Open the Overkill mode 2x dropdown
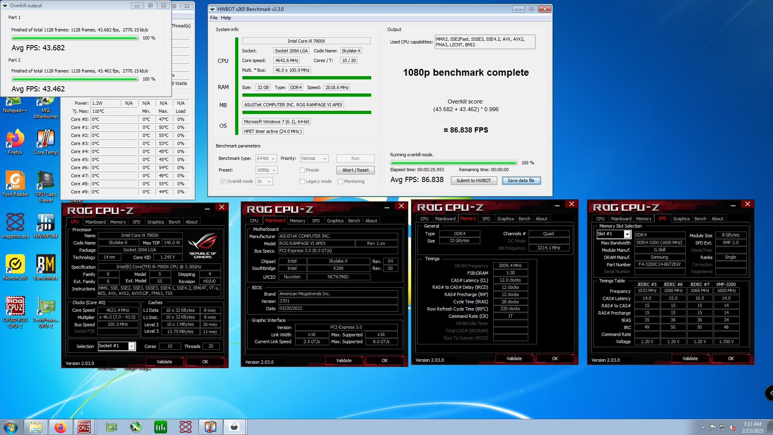 pos(264,181)
